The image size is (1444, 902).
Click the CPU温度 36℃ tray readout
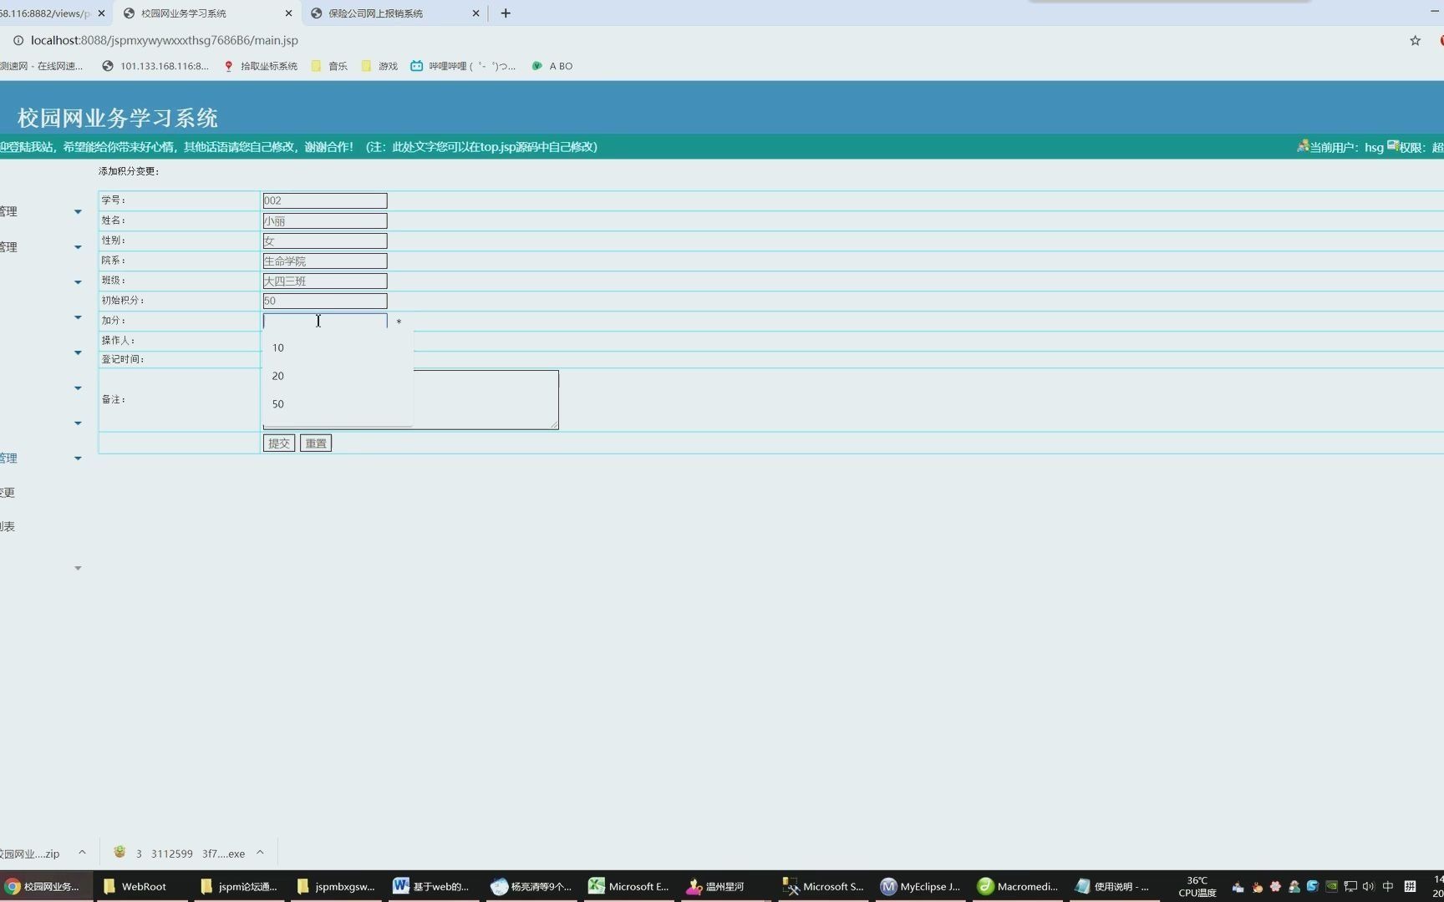(1197, 886)
